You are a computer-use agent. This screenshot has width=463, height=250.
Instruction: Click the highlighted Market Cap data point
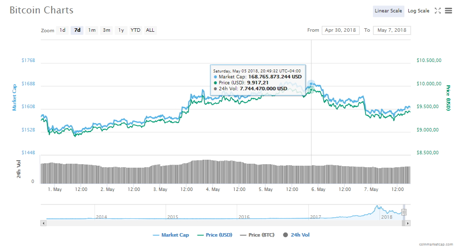311,84
